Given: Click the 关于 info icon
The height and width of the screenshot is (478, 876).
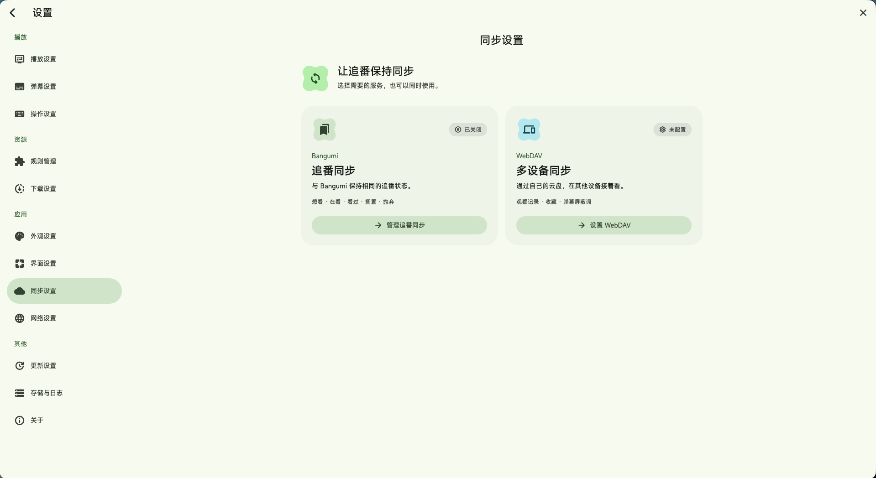Looking at the screenshot, I should 20,421.
